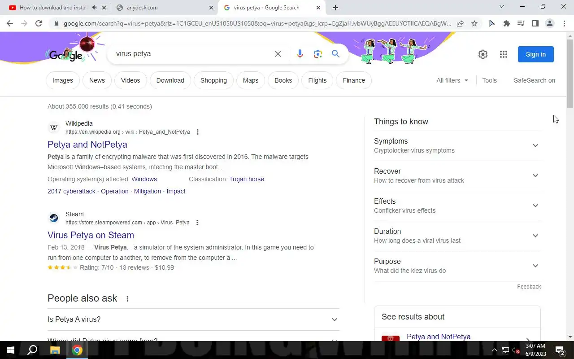Mute the YouTube tab audio icon
Screen dimensions: 574x359
click(x=94, y=8)
